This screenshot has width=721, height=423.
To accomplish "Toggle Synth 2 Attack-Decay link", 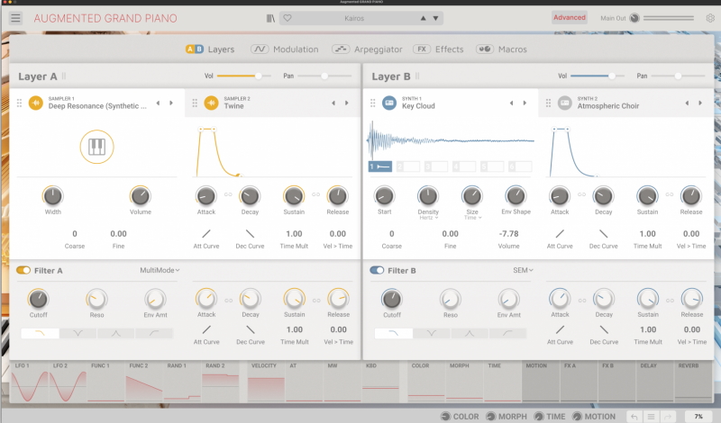I will coord(581,194).
